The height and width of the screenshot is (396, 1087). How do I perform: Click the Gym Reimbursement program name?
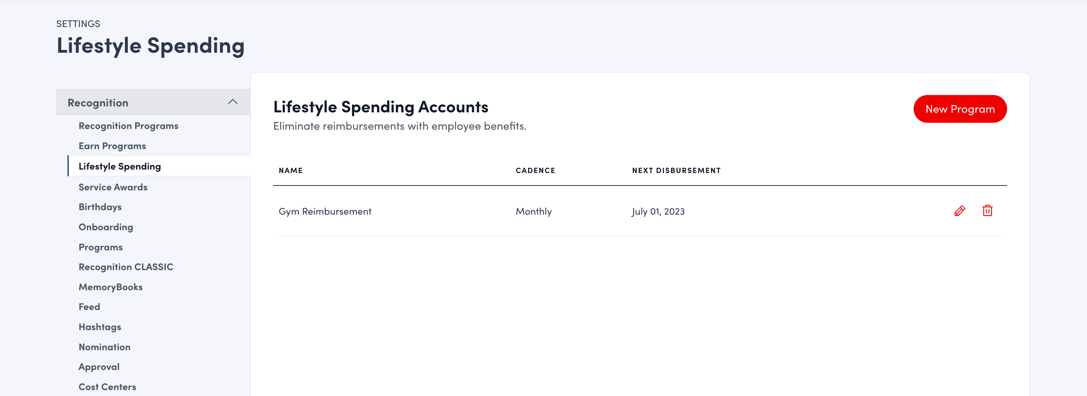325,212
